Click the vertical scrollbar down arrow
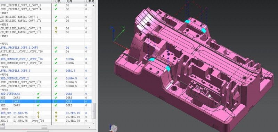 click(93, 123)
